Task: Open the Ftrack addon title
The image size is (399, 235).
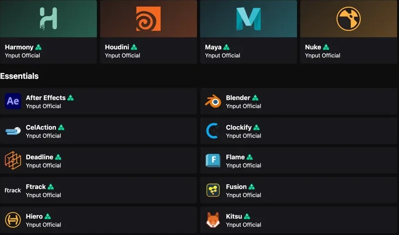Action: click(36, 187)
